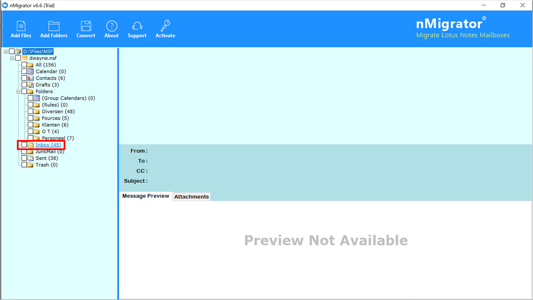Select the All (156) tree row

tap(46, 65)
